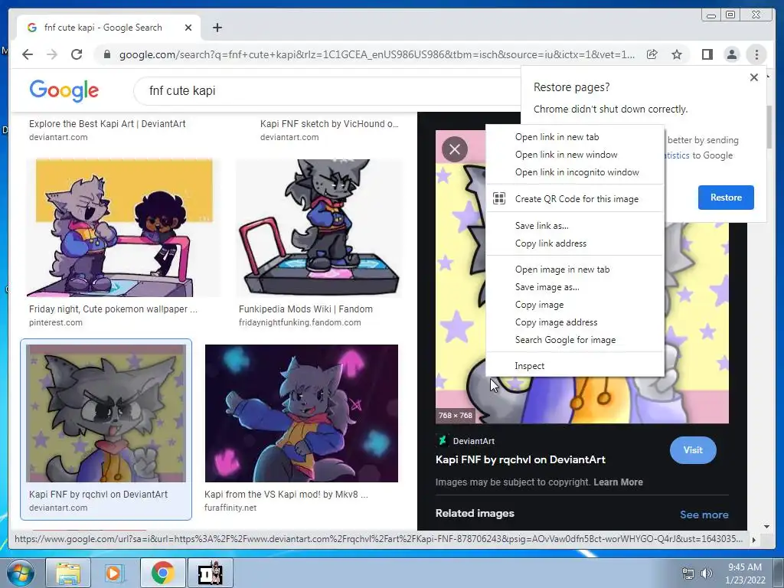
Task: Click Kapi FNF sketch by VicHound result
Action: tap(329, 123)
